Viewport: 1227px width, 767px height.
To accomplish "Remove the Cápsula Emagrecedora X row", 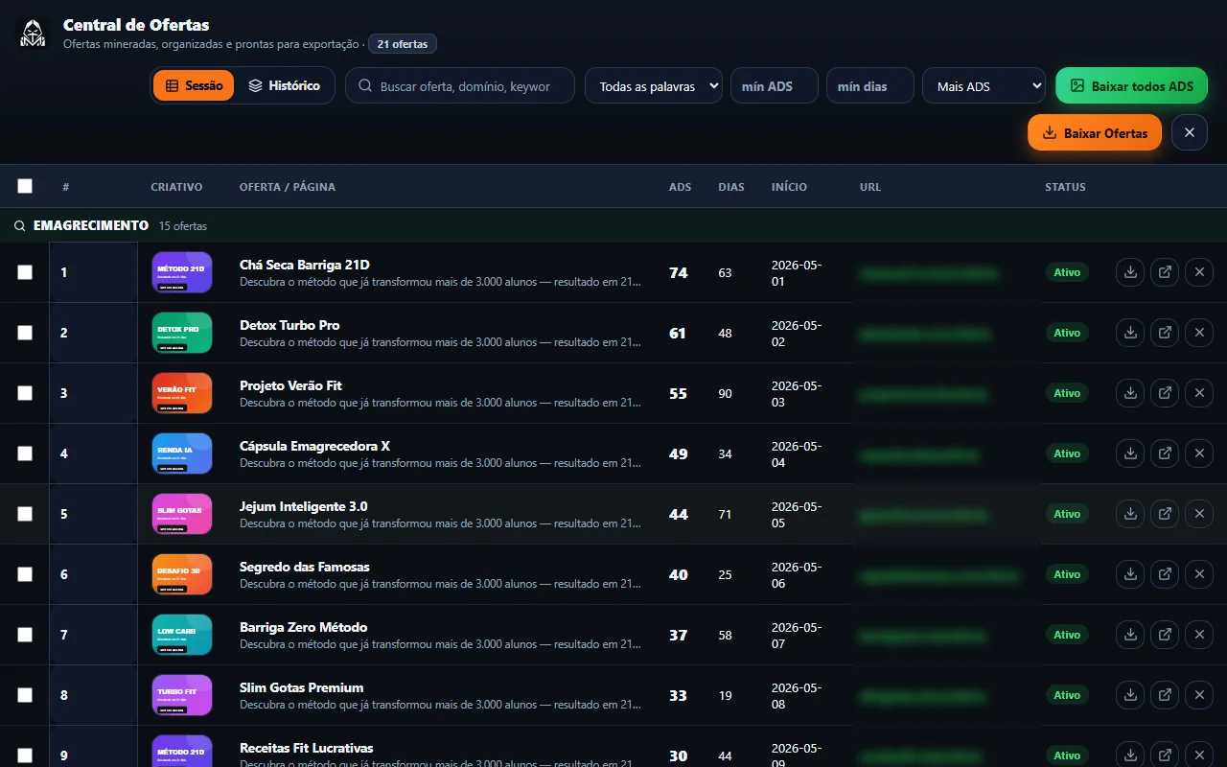I will pyautogui.click(x=1199, y=453).
